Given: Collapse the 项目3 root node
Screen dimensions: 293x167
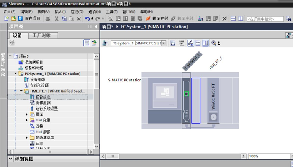Looking at the screenshot, I should (10, 56).
